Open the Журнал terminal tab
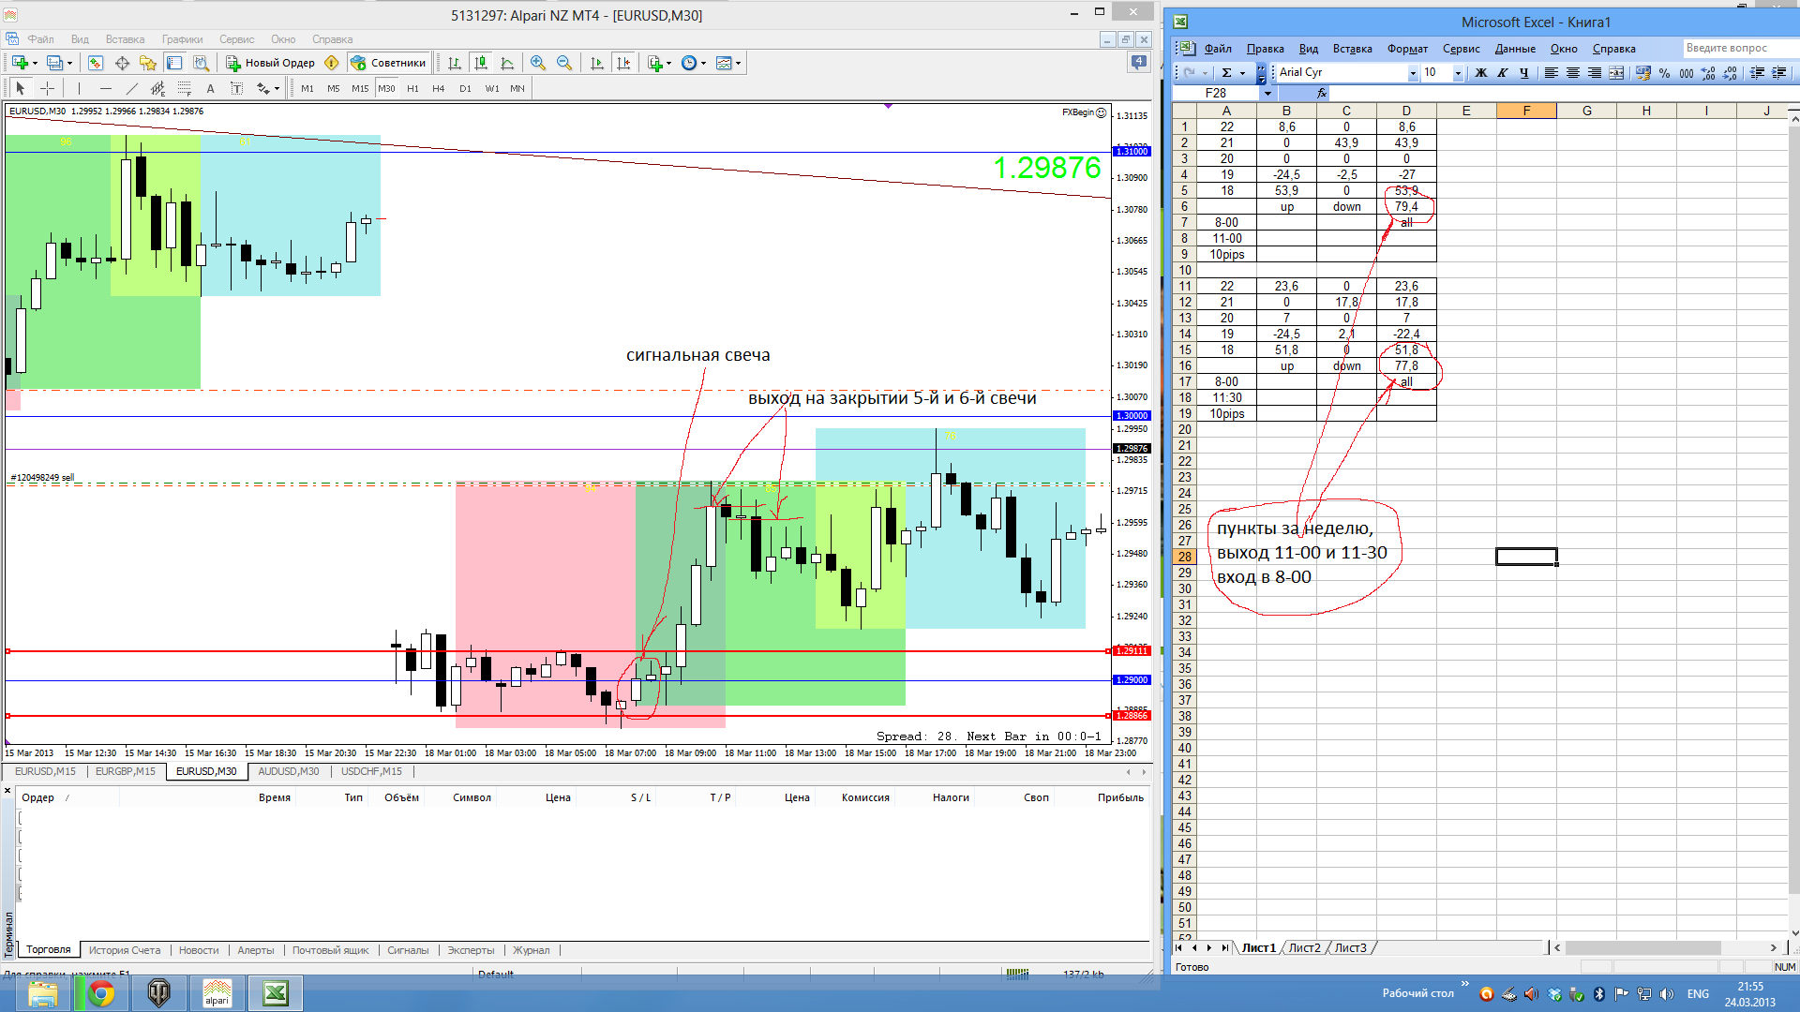Image resolution: width=1800 pixels, height=1012 pixels. coord(531,950)
